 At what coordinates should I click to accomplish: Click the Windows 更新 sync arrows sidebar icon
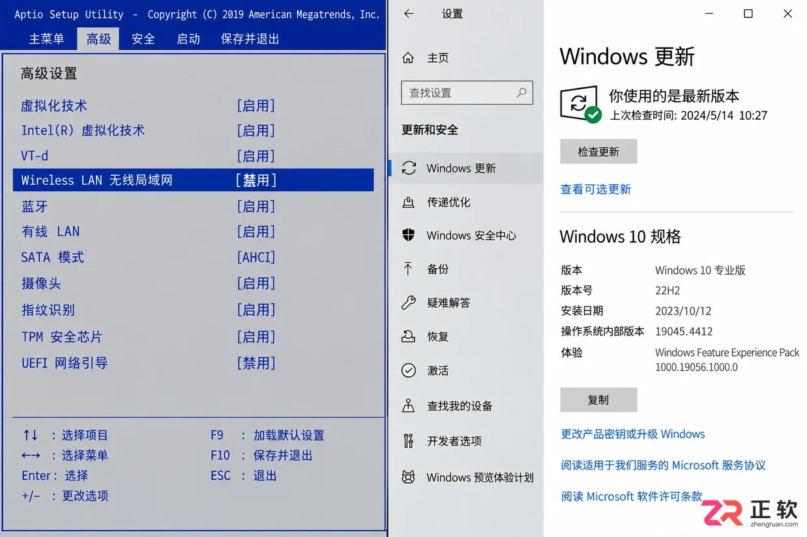point(409,168)
